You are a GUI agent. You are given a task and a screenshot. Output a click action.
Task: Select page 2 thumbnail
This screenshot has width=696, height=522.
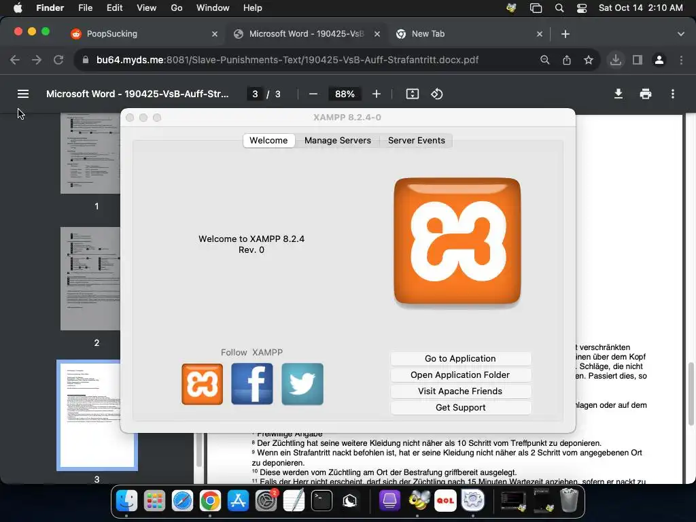point(90,279)
